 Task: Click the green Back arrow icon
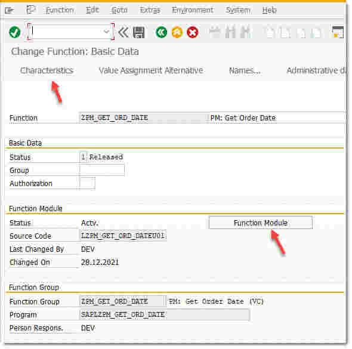tap(162, 32)
